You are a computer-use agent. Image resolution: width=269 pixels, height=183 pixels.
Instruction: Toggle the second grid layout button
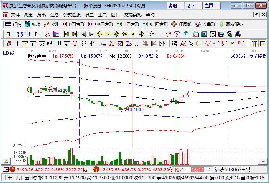(x=263, y=43)
